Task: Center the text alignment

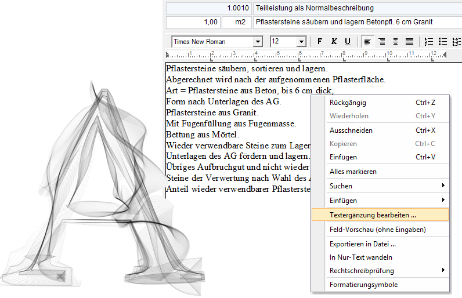Action: 381,42
